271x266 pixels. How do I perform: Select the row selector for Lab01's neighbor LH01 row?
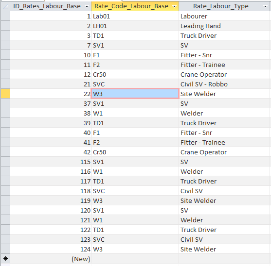5,26
